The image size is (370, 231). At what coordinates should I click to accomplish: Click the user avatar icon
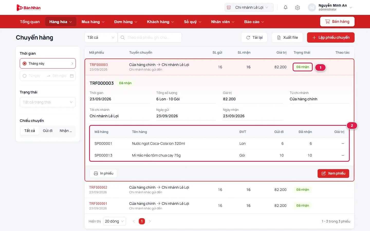pyautogui.click(x=312, y=7)
